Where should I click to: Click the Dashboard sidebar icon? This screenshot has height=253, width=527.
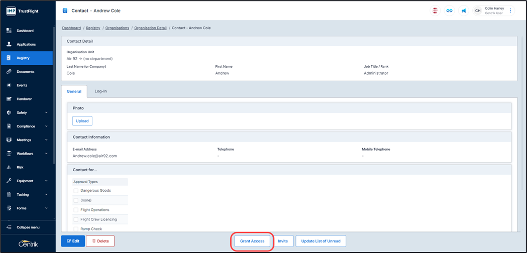tap(9, 31)
